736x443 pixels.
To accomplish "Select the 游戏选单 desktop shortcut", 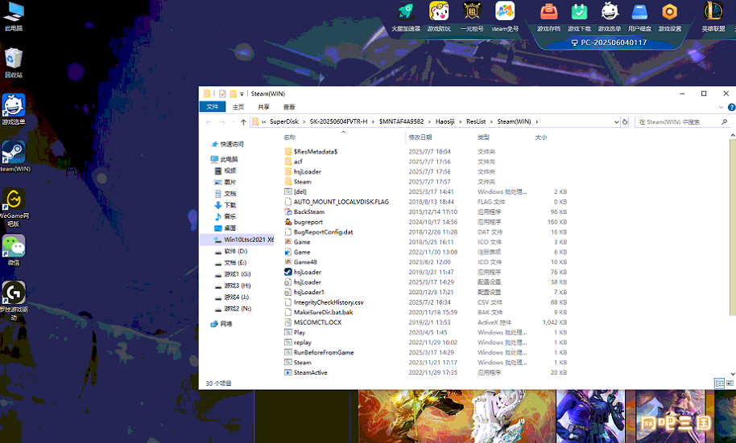I will click(x=14, y=109).
